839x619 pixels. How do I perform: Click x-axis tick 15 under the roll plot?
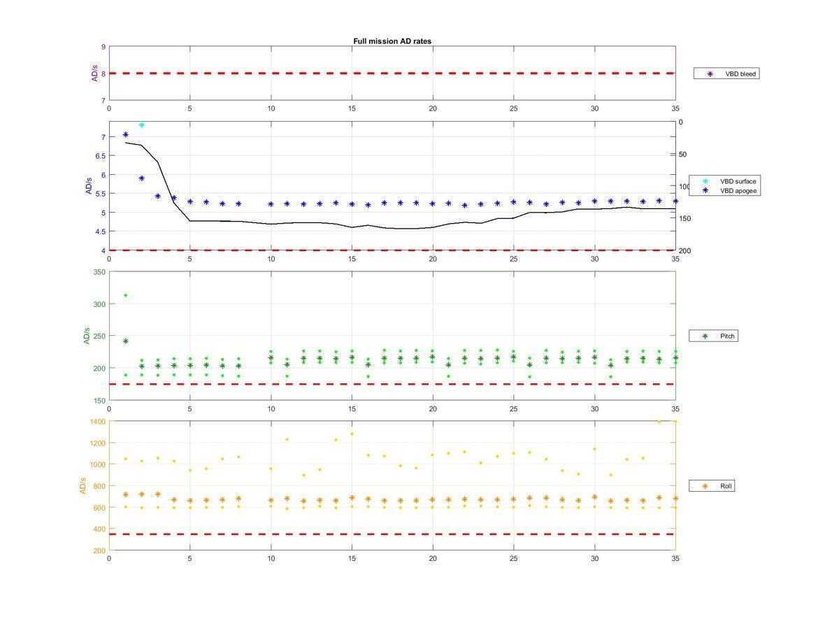coord(352,558)
